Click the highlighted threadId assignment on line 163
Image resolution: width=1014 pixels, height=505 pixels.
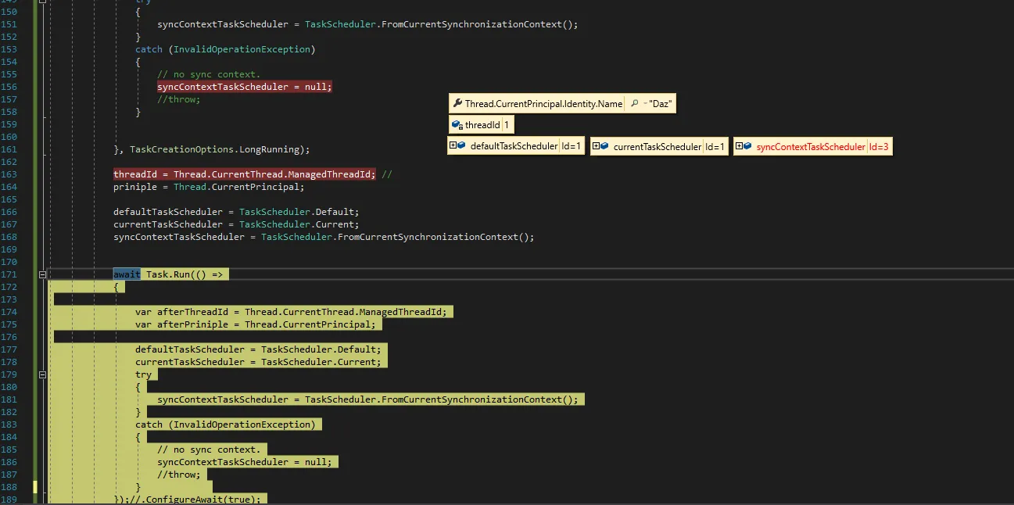pyautogui.click(x=245, y=174)
